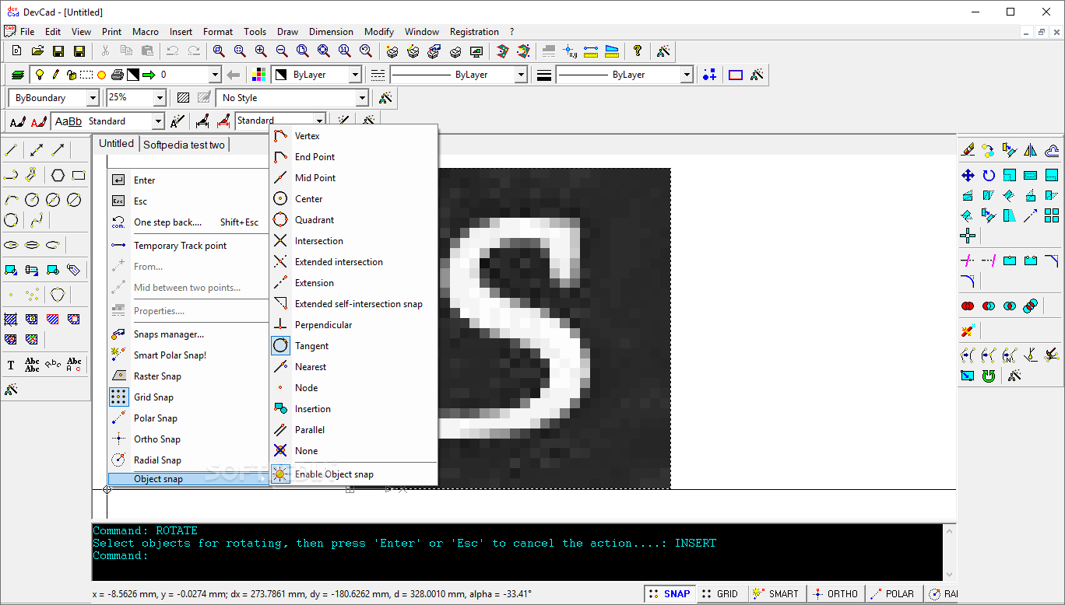Switch to Softpedia test two tab
This screenshot has width=1065, height=605.
pos(184,145)
